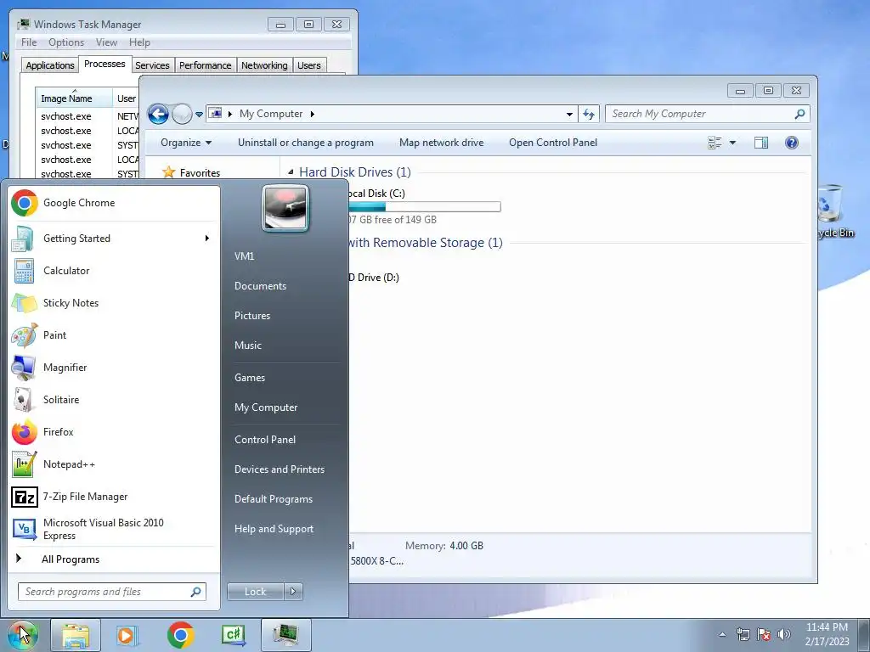Image resolution: width=870 pixels, height=652 pixels.
Task: Switch to Users tab in Task Manager
Action: click(x=308, y=65)
